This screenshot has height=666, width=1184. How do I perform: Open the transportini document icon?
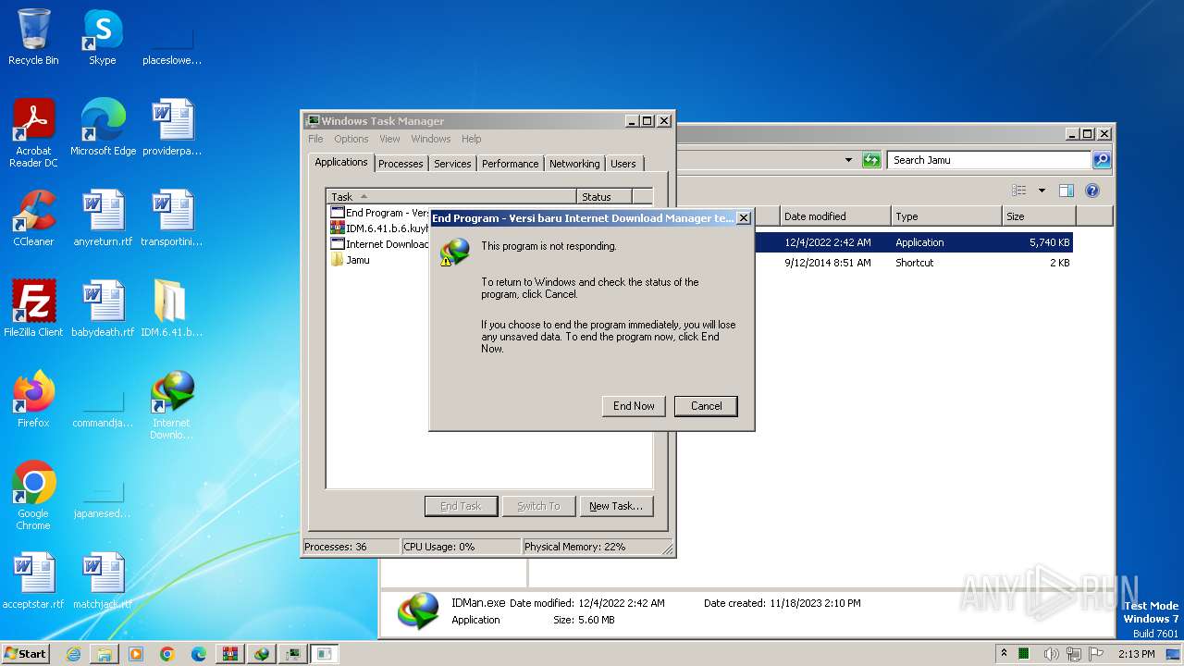[172, 218]
